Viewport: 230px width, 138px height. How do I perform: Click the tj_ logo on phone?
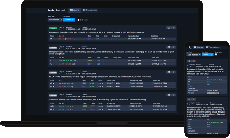point(189,47)
